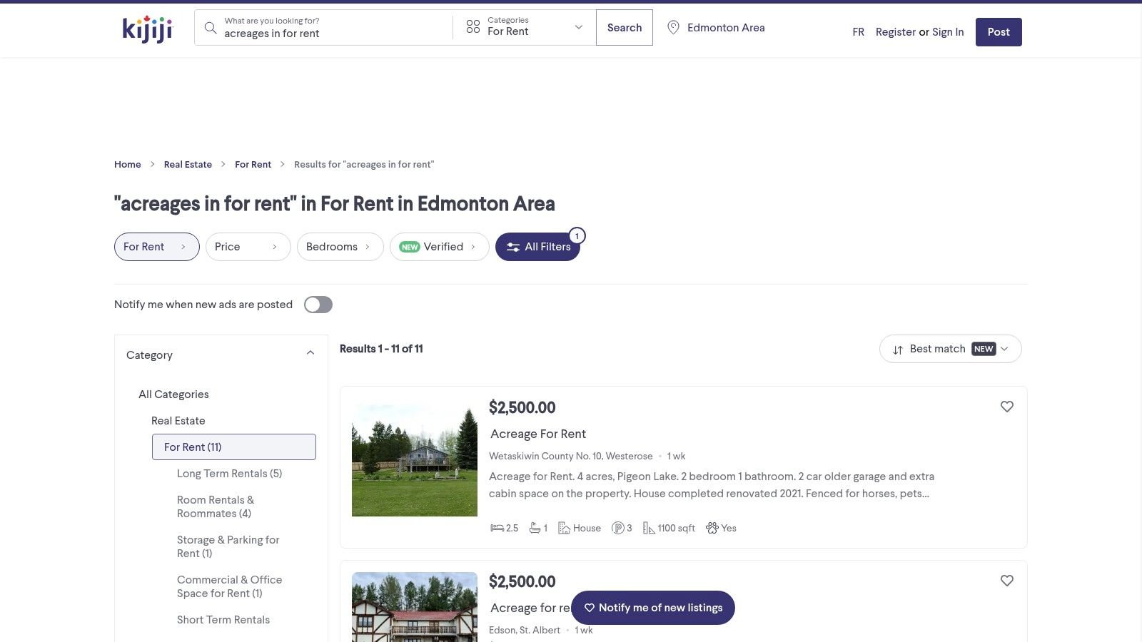Go to Home breadcrumb
Image resolution: width=1142 pixels, height=642 pixels.
pos(128,165)
